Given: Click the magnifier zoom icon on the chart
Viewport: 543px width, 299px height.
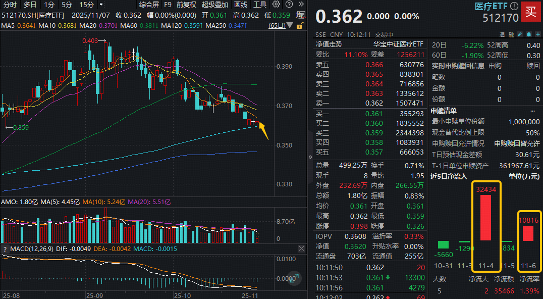Looking at the screenshot, I should [294, 279].
